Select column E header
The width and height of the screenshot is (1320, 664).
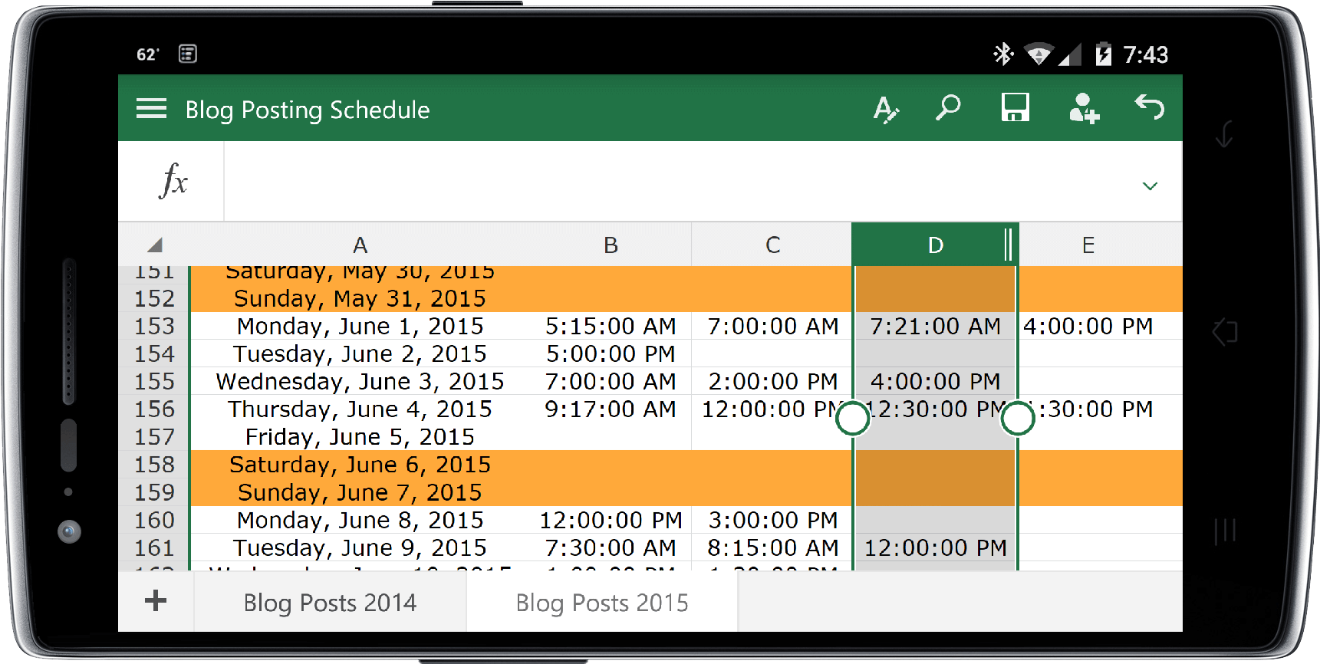(x=1088, y=245)
